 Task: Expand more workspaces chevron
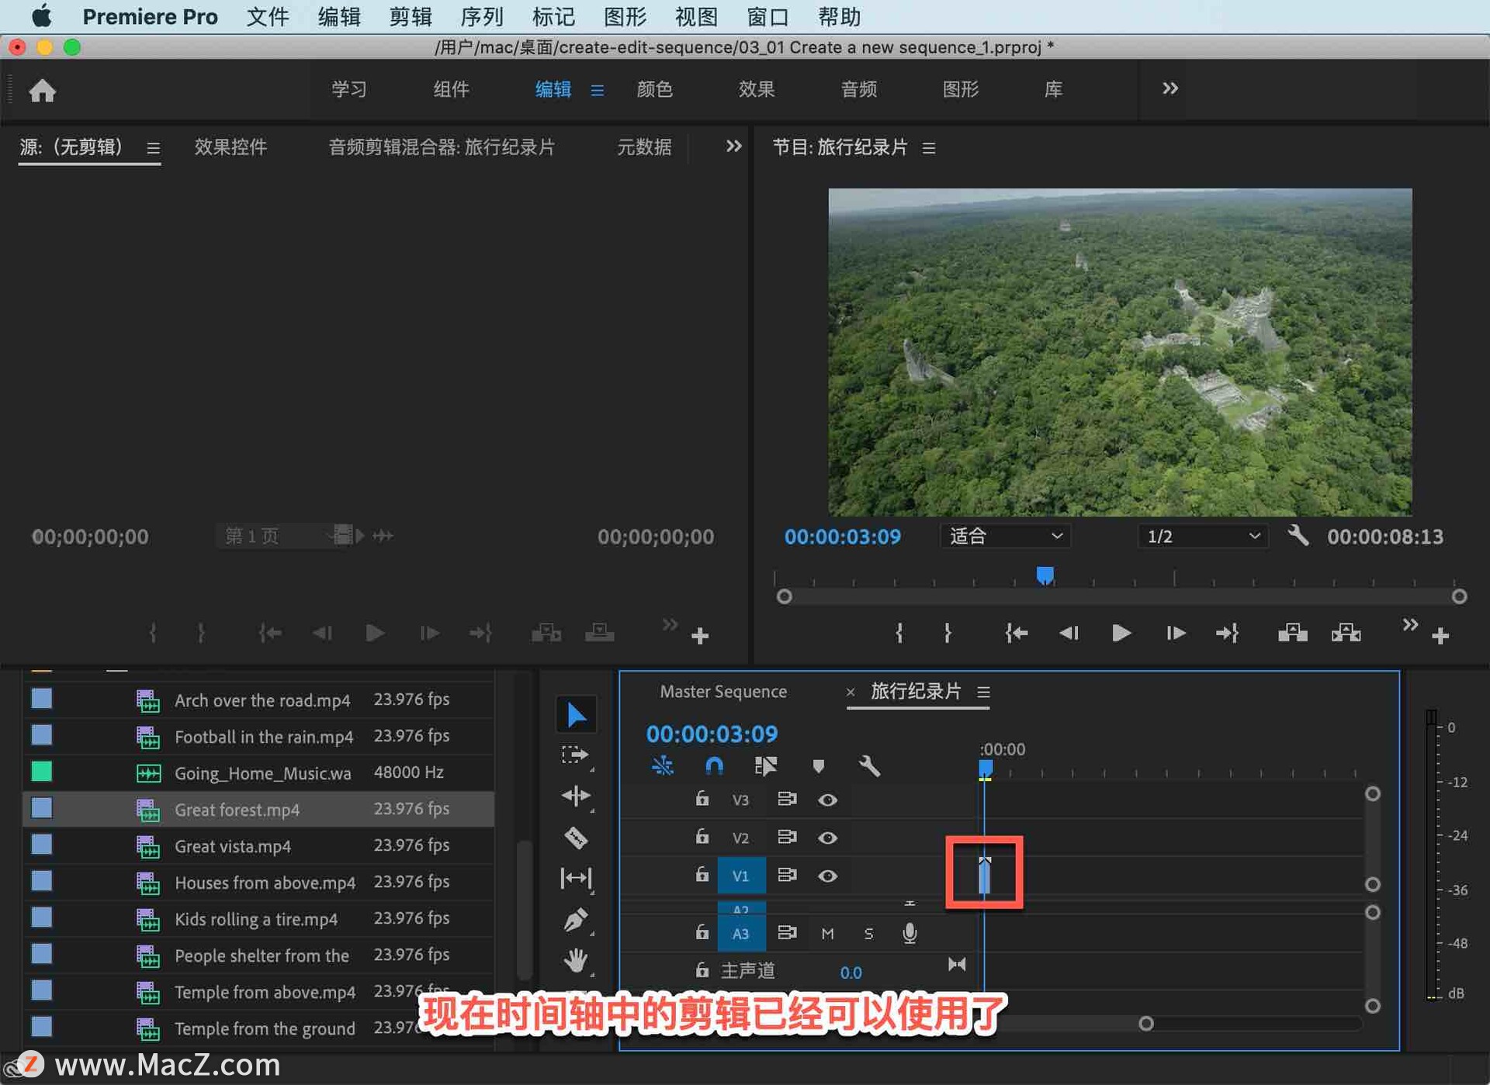(1169, 88)
